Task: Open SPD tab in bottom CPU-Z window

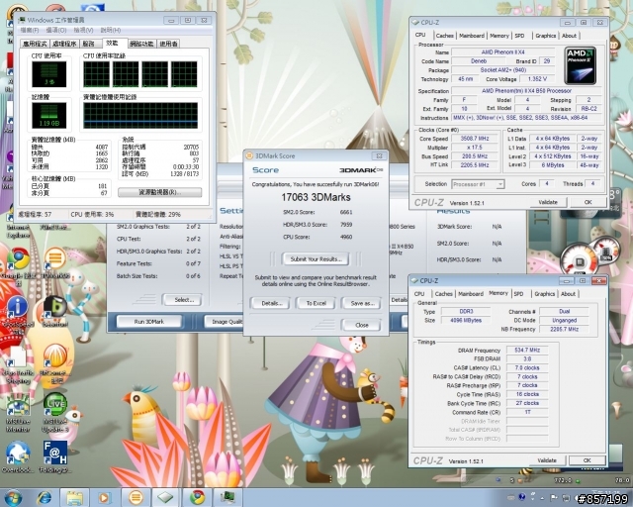Action: 518,294
